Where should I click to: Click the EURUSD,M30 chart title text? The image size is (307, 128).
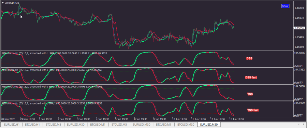coord(12,3)
